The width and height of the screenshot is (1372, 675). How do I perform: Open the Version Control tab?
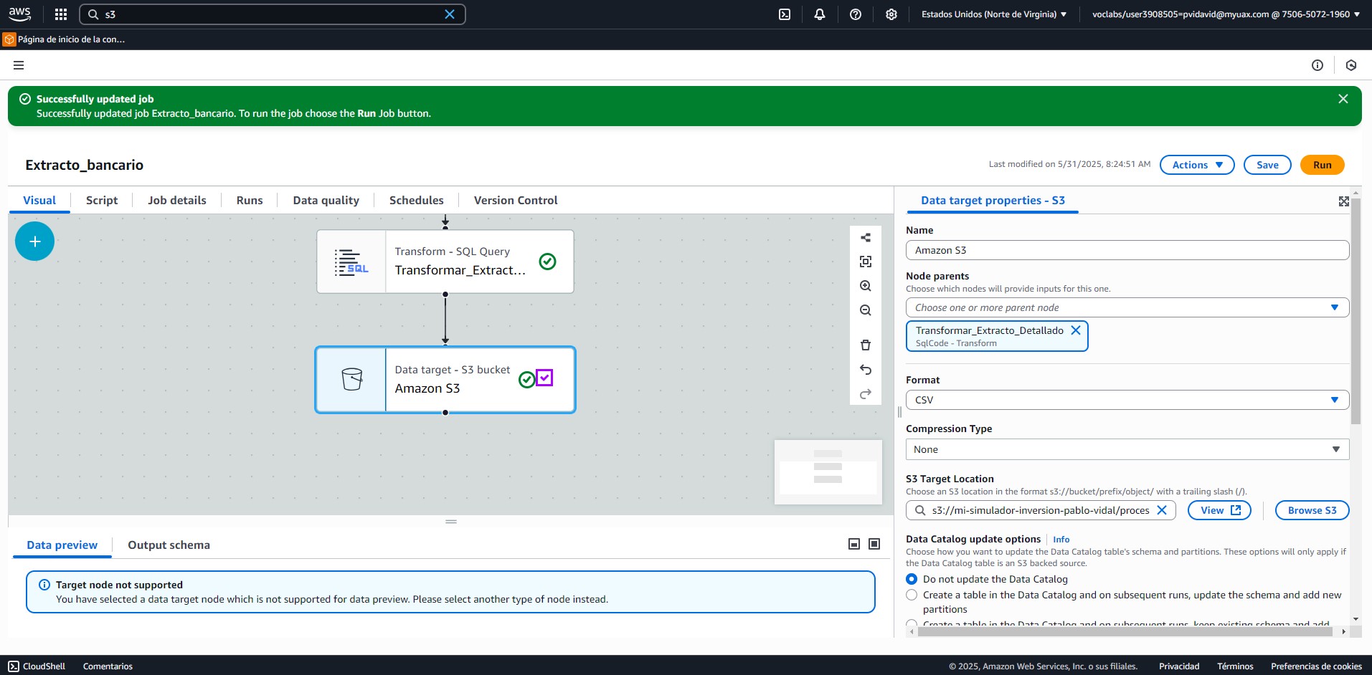pos(516,201)
